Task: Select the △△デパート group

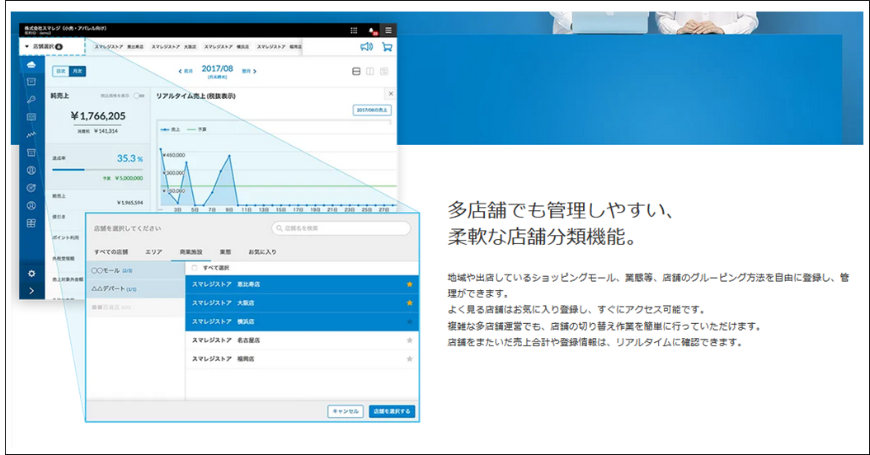Action: tap(135, 288)
